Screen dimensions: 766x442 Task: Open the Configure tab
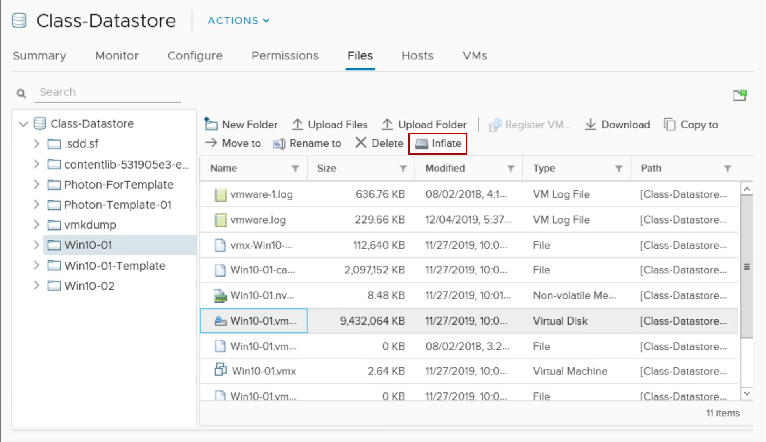point(195,56)
